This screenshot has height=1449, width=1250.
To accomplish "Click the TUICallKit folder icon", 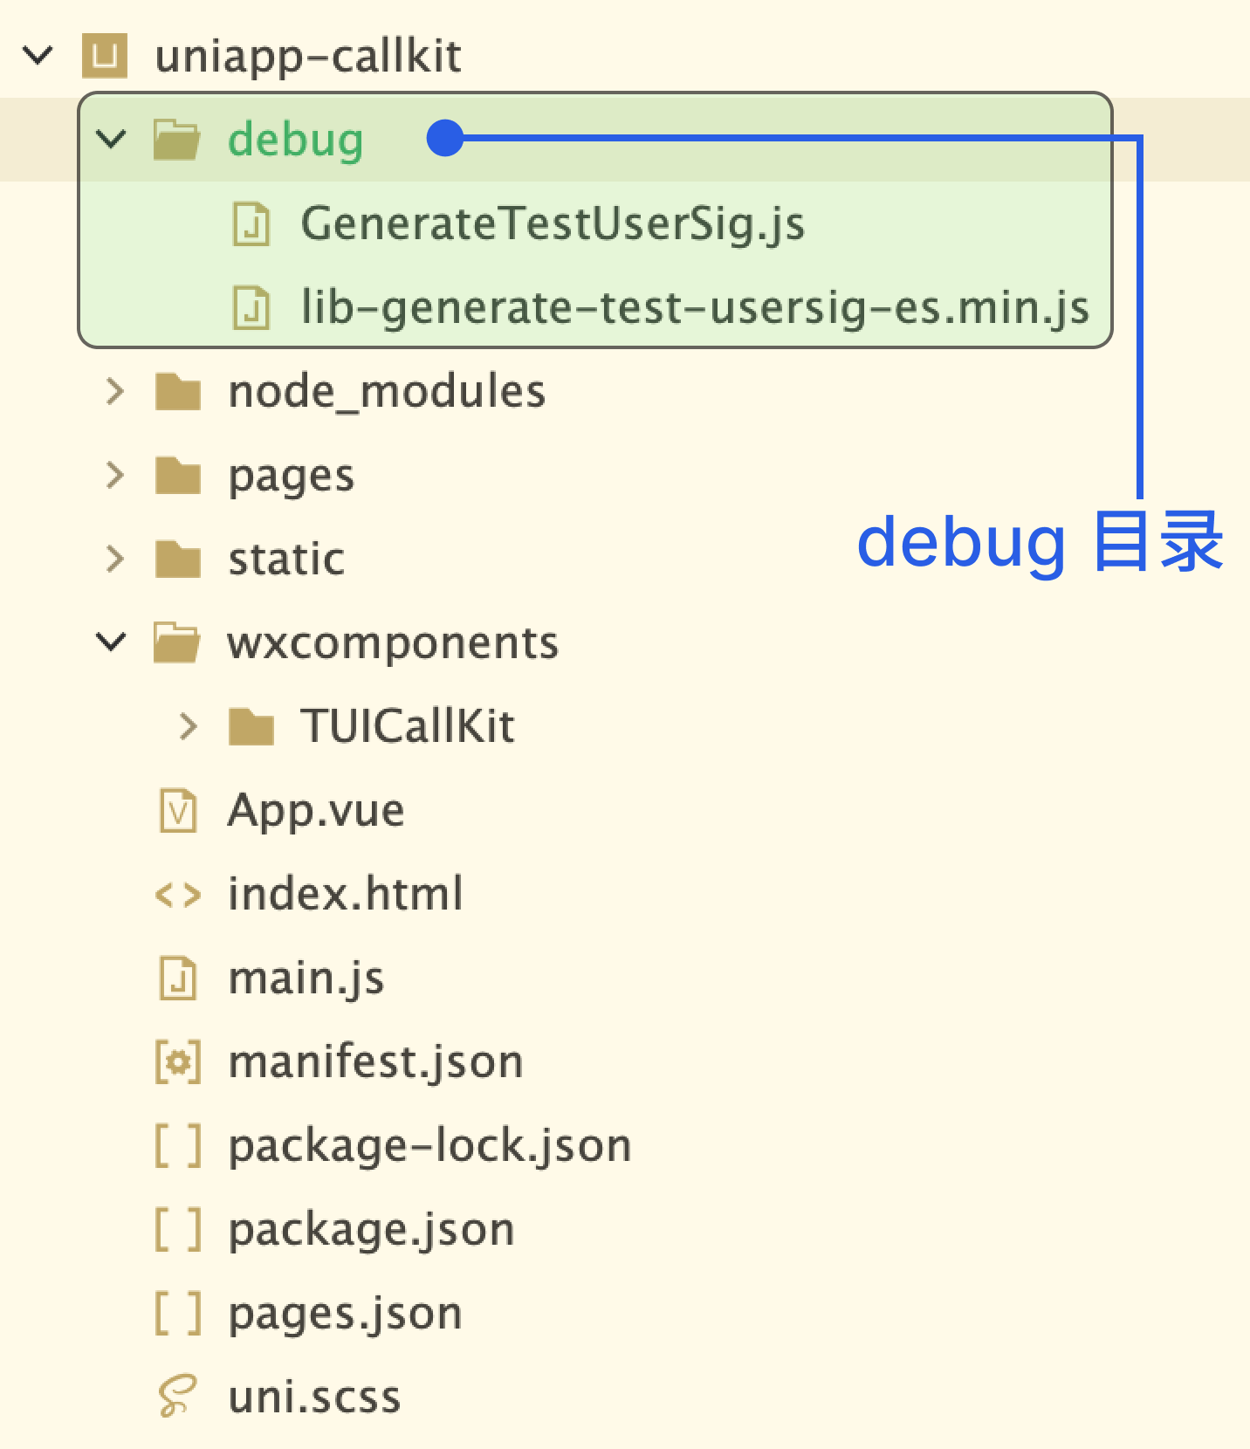I will (x=251, y=726).
